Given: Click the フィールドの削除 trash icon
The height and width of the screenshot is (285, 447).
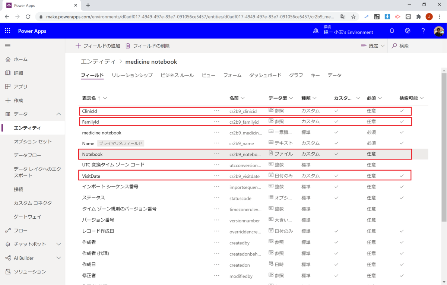Looking at the screenshot, I should 127,45.
